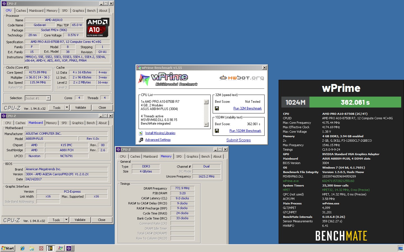Open Graphics tab in Mainboard CPU-Z window
The image size is (404, 252).
pyautogui.click(x=78, y=123)
